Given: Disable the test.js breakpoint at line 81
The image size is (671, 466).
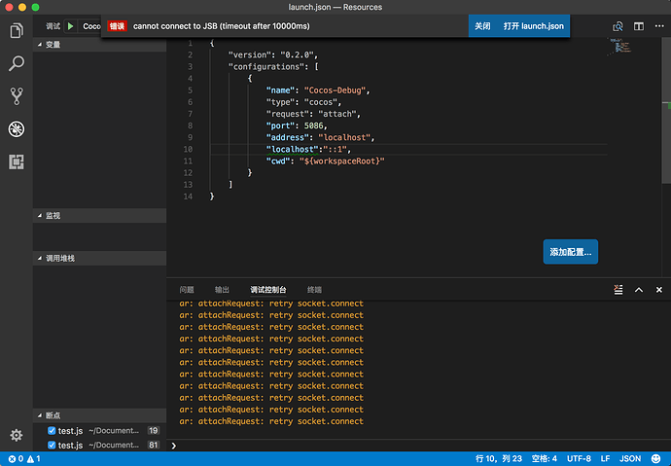Looking at the screenshot, I should click(x=53, y=445).
